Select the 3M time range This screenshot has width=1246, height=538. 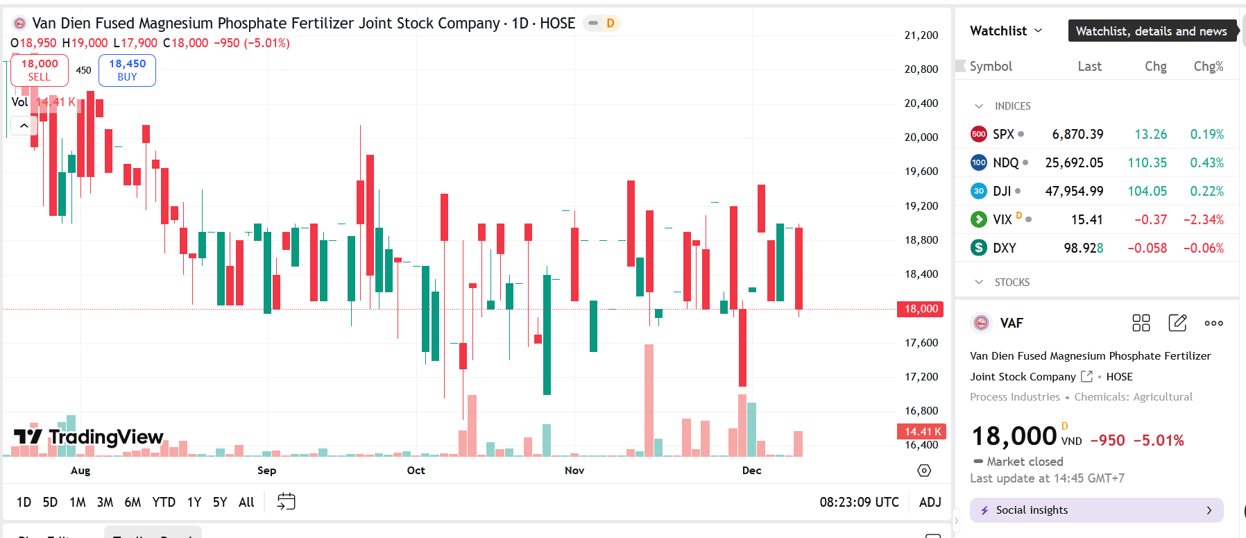[x=105, y=502]
